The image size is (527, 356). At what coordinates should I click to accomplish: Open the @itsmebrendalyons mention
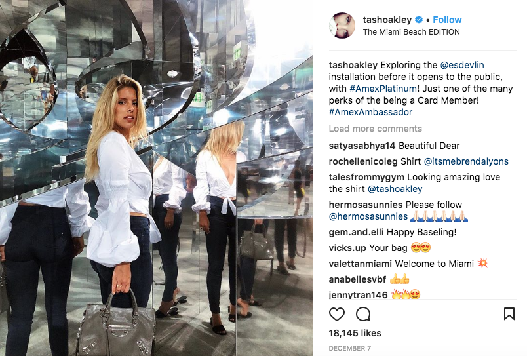pos(466,161)
